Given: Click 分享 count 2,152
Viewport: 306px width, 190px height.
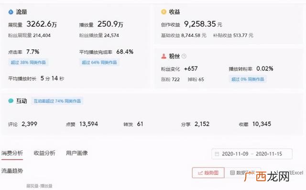Looking at the screenshot, I should (202, 124).
